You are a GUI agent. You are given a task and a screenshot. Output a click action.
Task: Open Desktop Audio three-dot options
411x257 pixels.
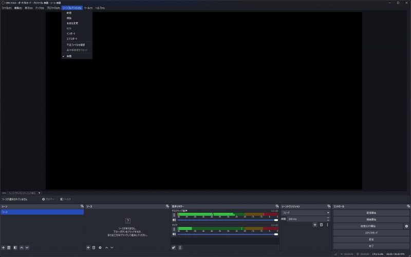click(174, 215)
